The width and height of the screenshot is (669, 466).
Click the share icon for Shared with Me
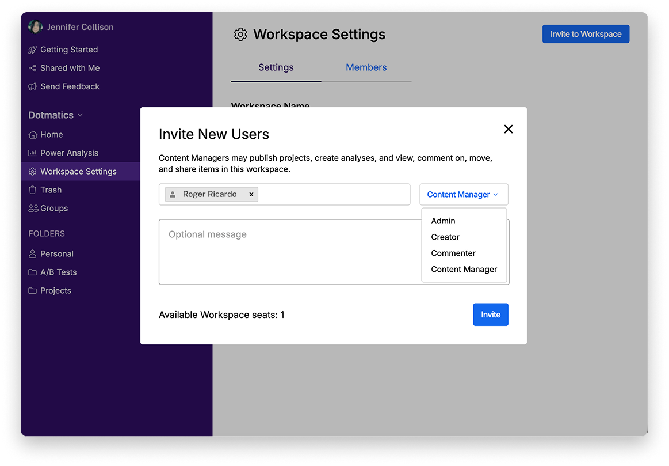(x=33, y=68)
